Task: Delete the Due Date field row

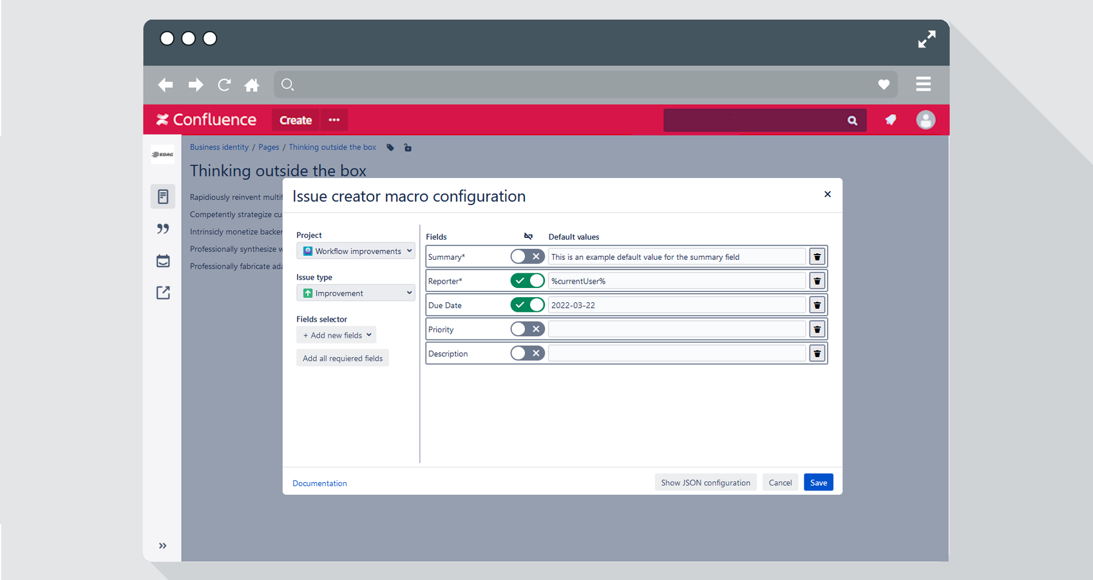Action: [817, 305]
